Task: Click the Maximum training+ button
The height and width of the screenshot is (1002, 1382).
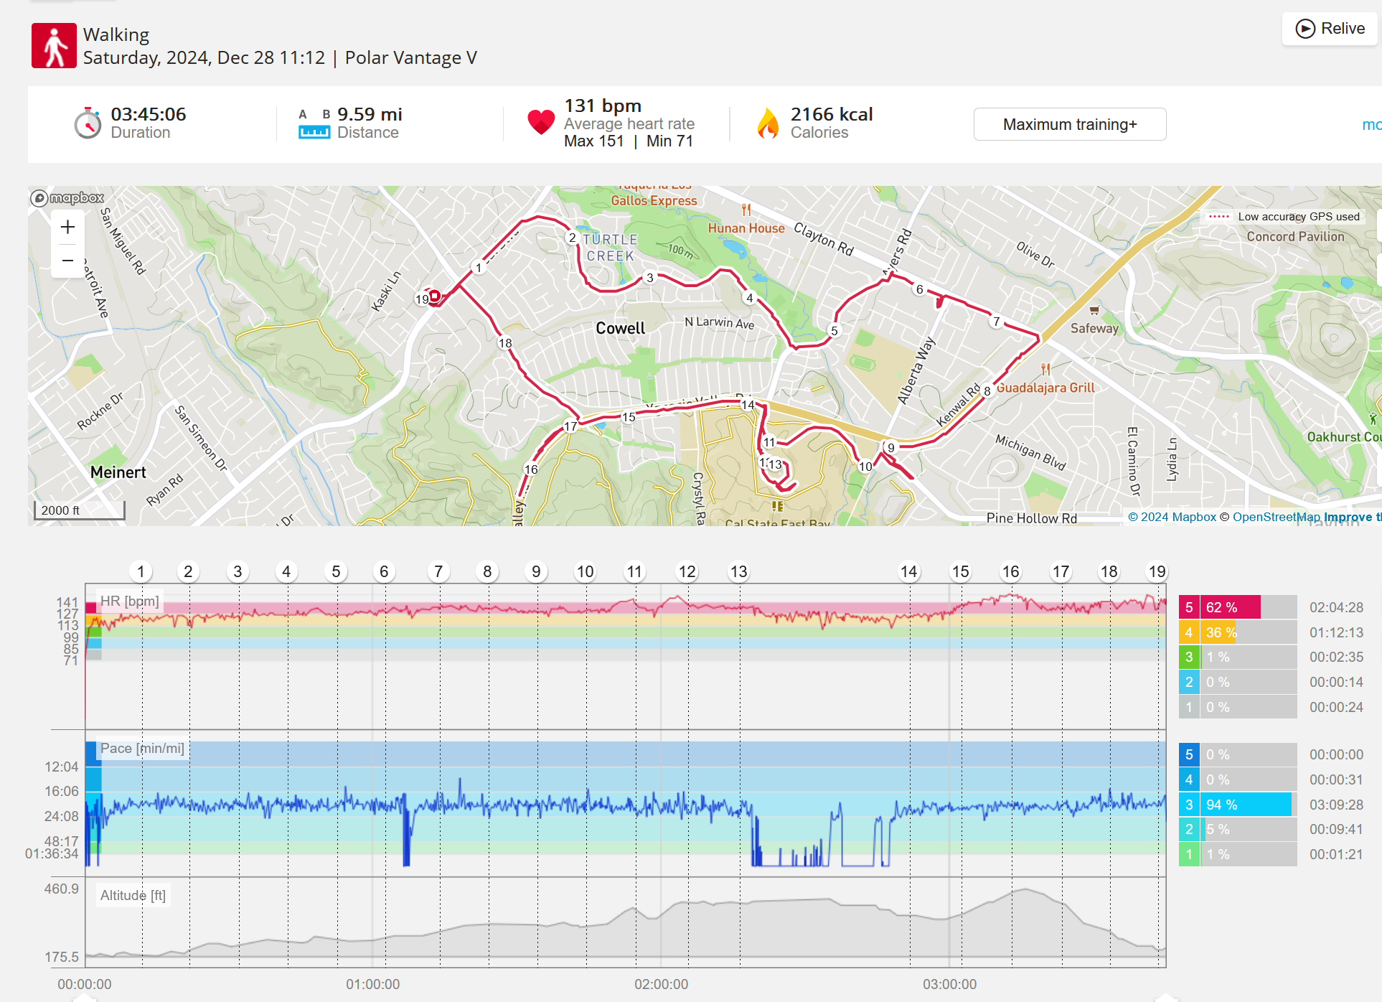Action: pos(1069,125)
